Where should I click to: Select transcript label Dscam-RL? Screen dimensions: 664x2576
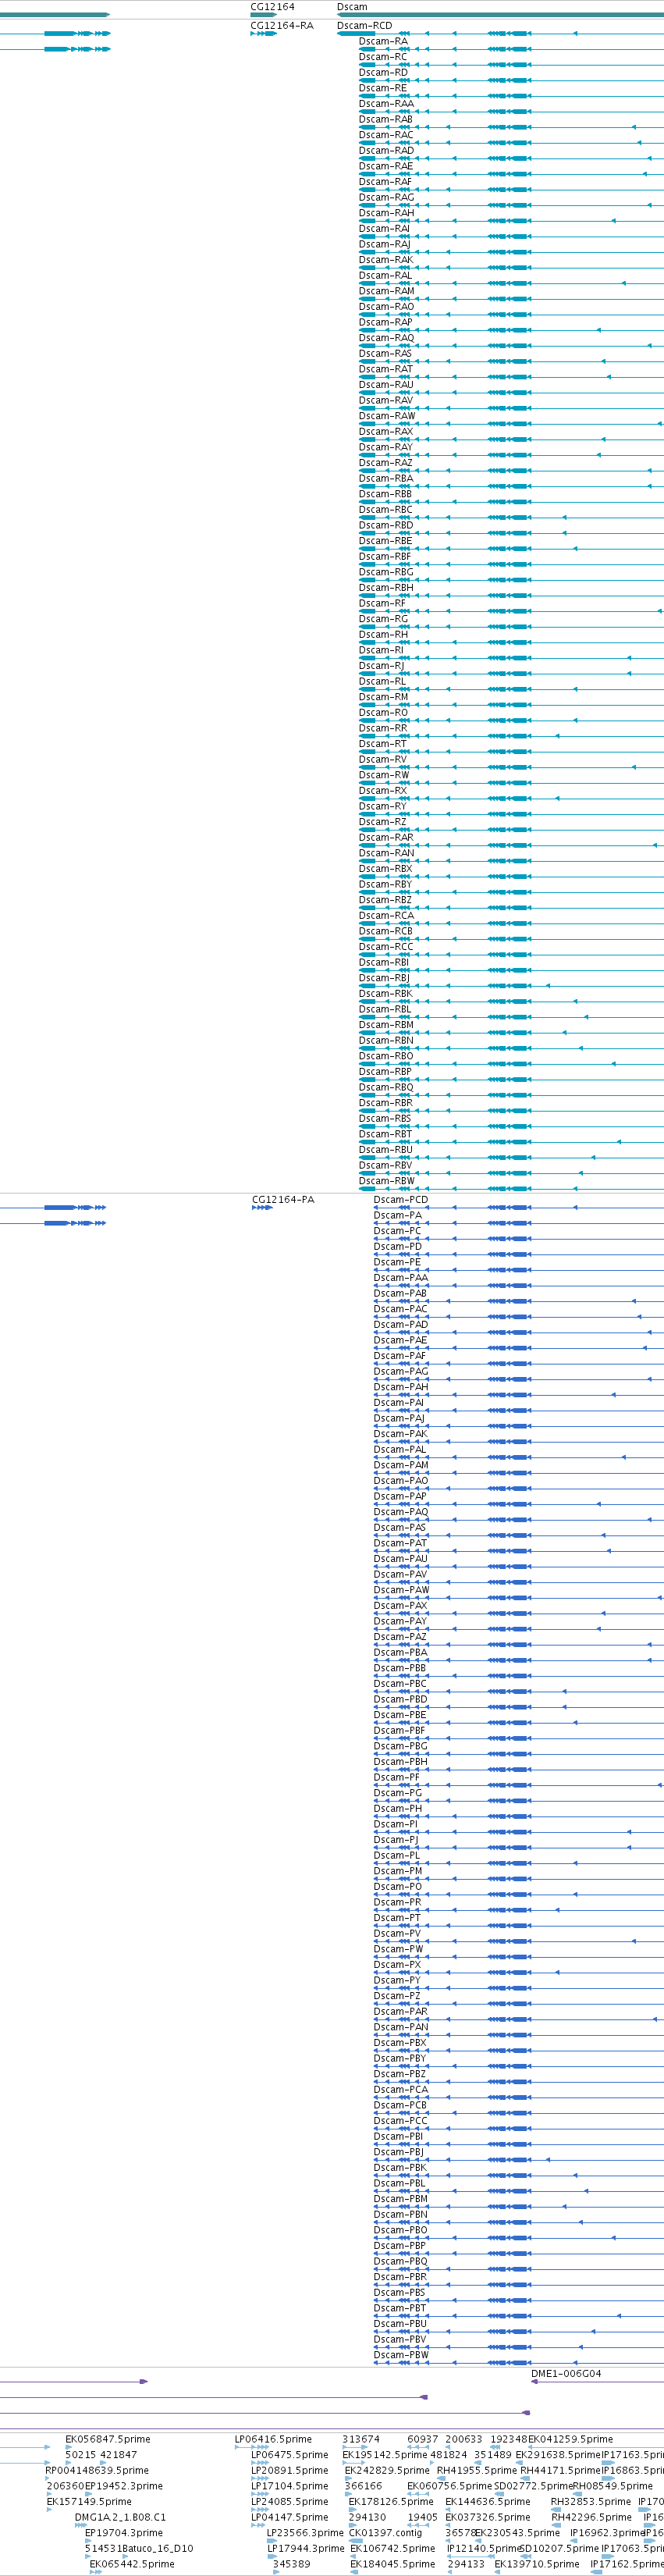pos(382,682)
